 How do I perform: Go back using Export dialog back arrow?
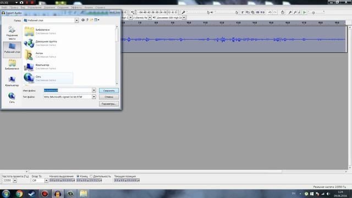(83, 20)
